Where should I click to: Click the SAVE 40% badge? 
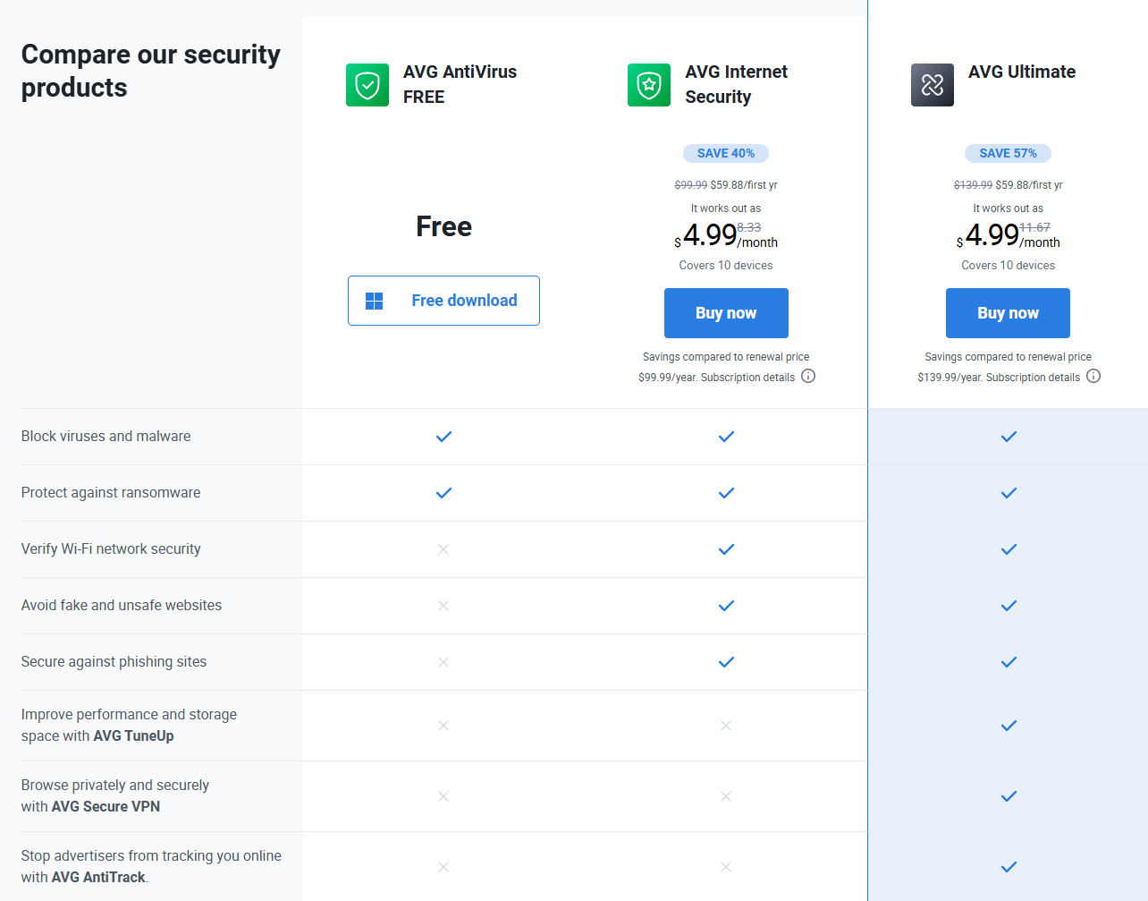pos(726,153)
